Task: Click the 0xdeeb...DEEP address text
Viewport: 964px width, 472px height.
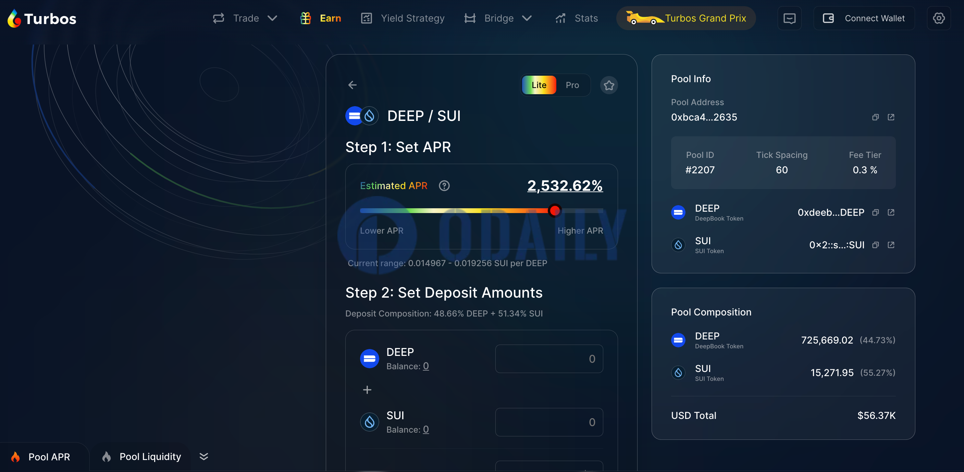Action: coord(831,212)
